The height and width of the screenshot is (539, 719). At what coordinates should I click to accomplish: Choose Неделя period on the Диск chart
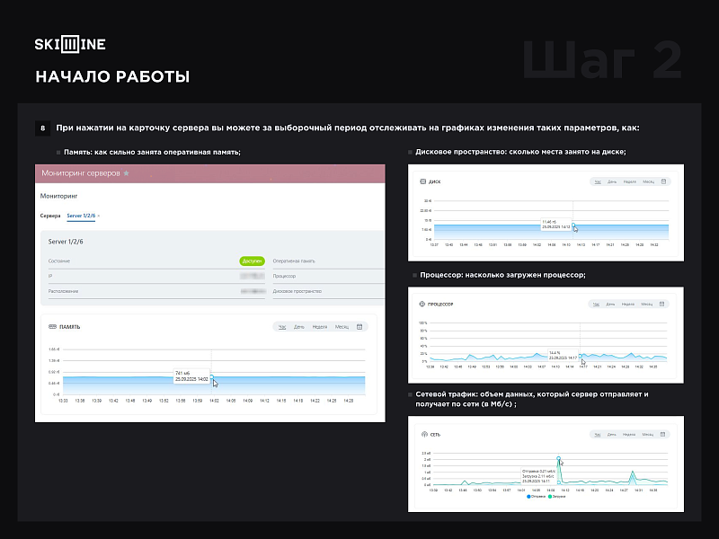point(628,181)
